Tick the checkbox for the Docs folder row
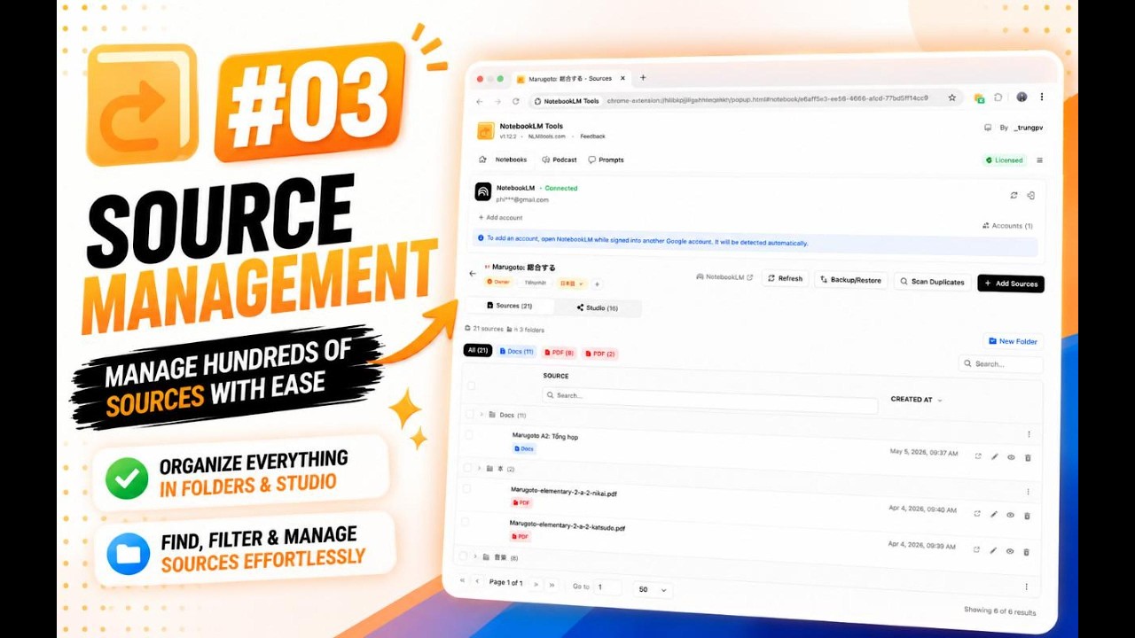The image size is (1135, 638). pyautogui.click(x=469, y=414)
